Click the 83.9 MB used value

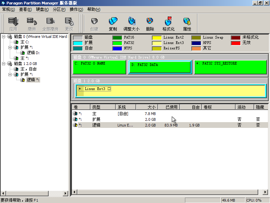[171, 125]
